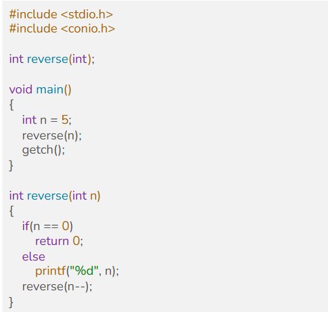328x312 pixels.
Task: Click the else keyword
Action: tap(34, 257)
